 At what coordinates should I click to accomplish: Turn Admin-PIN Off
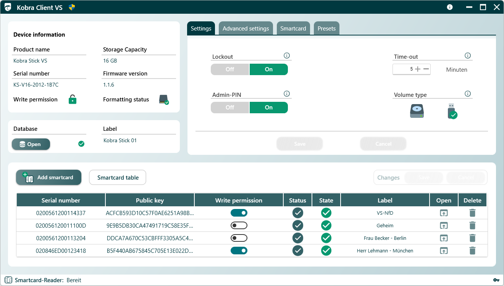(230, 108)
